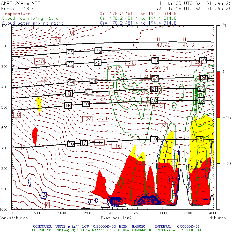The height and width of the screenshot is (233, 233).
Task: Click the colorbar '-30' tick label
Action: click(227, 164)
